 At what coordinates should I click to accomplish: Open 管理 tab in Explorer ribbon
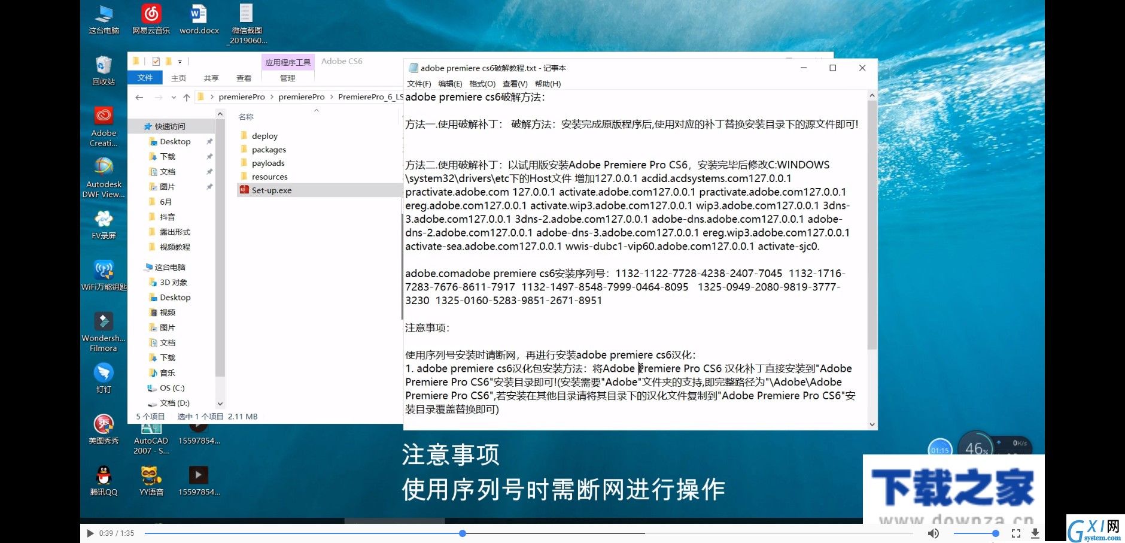click(288, 78)
